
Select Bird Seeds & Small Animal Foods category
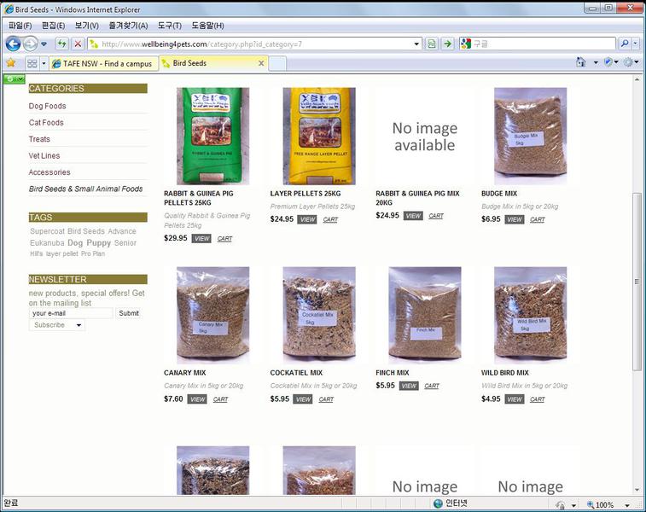(x=85, y=189)
